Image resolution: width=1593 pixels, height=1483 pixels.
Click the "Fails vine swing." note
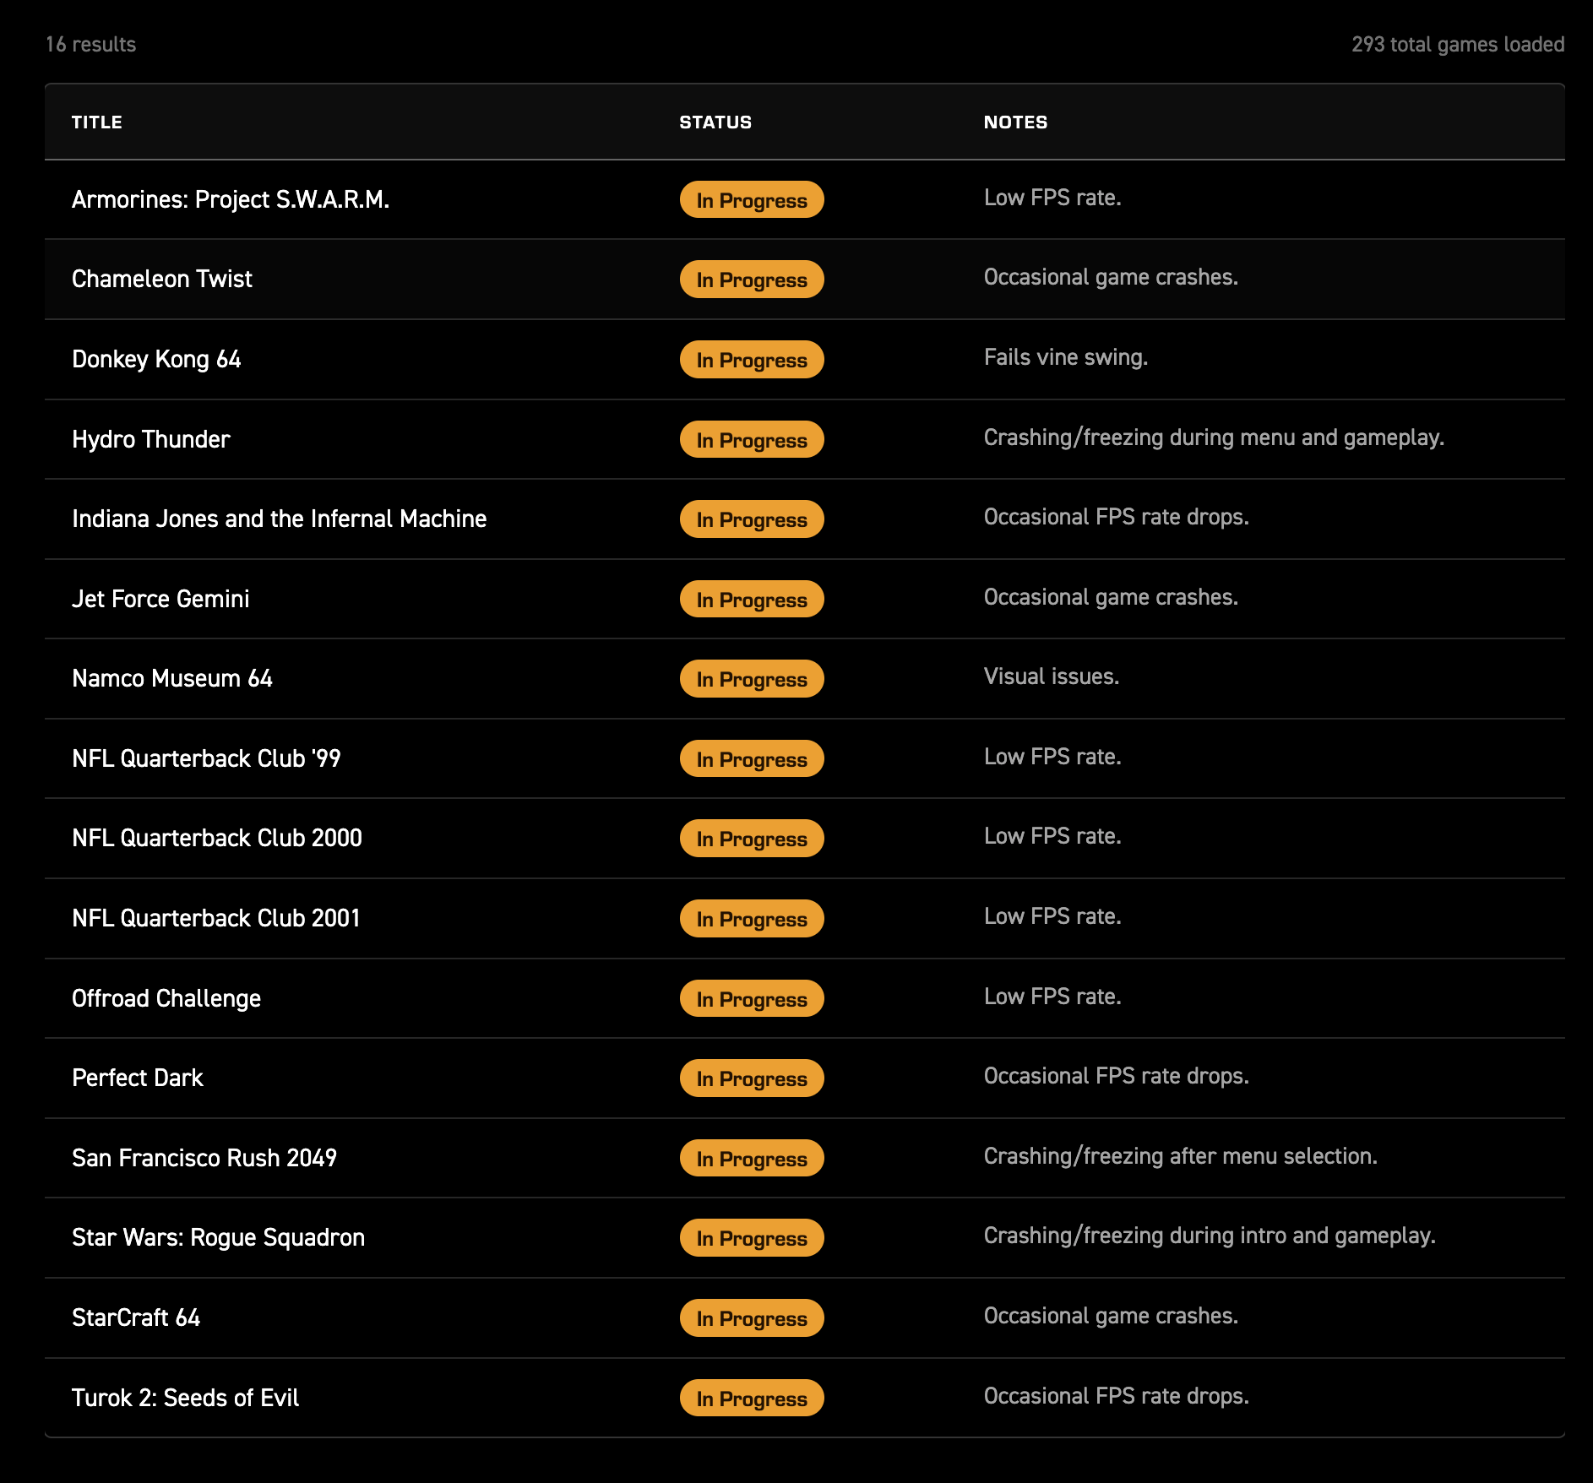point(1066,357)
